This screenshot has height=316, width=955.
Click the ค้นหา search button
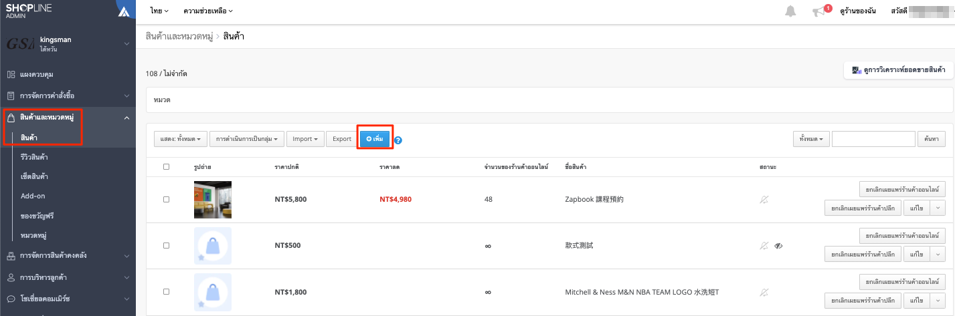coord(931,139)
